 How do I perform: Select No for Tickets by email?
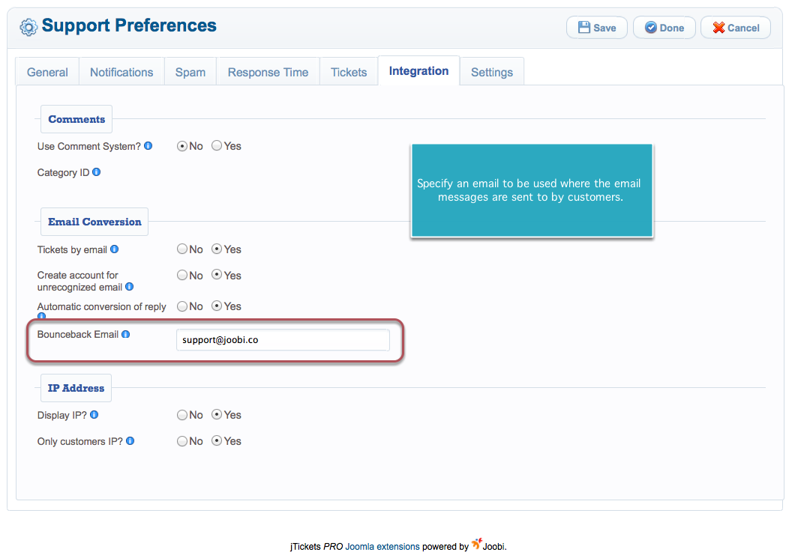click(182, 249)
